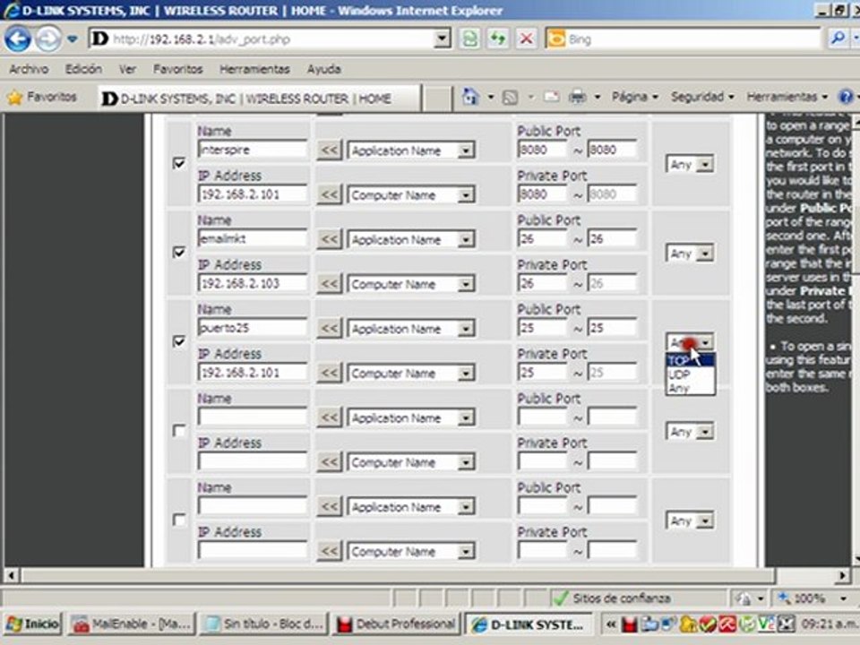The height and width of the screenshot is (645, 860).
Task: Click << button beside 192.168.2.103 Computer Name
Action: [x=329, y=284]
